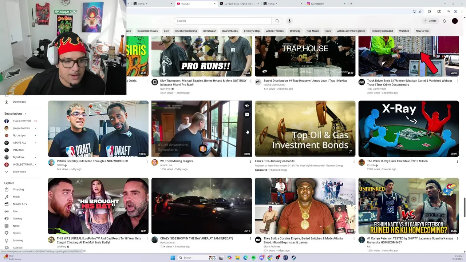Switch to the Instagram browser tab

326,4
